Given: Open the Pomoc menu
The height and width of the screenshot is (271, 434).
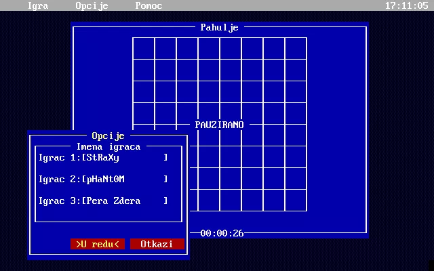Looking at the screenshot, I should [x=149, y=5].
